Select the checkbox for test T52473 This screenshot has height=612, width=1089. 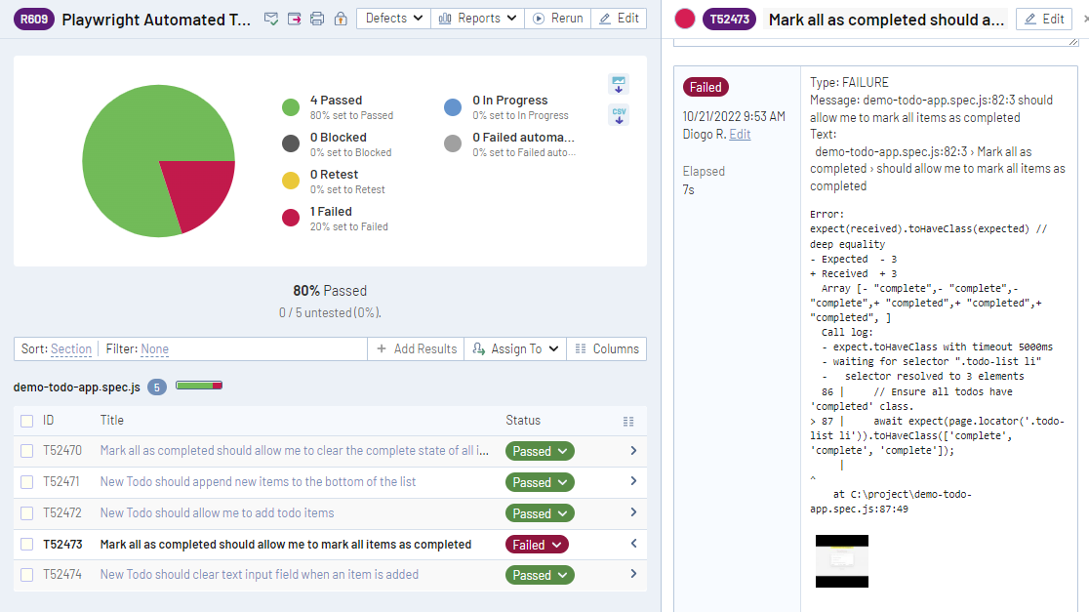click(x=27, y=545)
